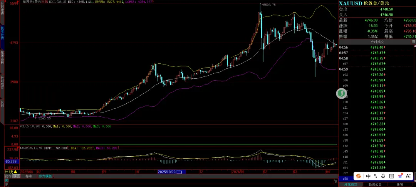Click the 买入 price 4746.90
The width and height of the screenshot is (416, 187).
pyautogui.click(x=387, y=15)
